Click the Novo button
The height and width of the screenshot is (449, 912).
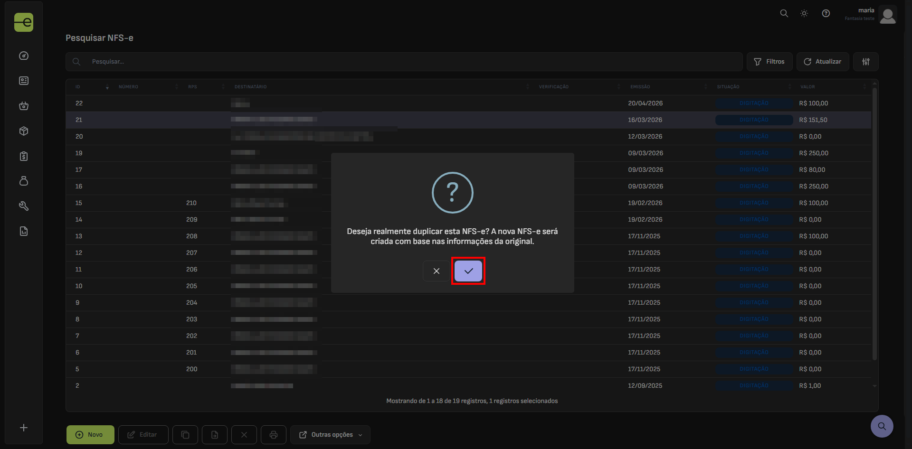pos(90,435)
